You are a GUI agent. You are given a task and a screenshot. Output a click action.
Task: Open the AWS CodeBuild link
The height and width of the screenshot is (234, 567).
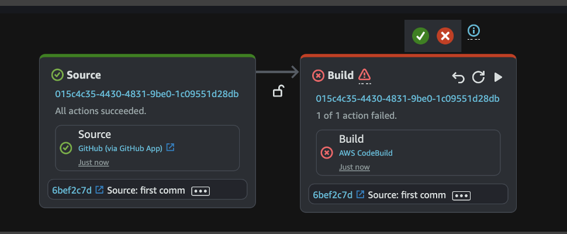(365, 153)
